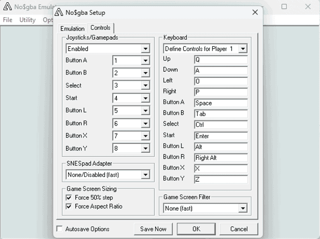This screenshot has height=239, width=320.
Task: Click keyboard Button B field showing Tab
Action: [x=221, y=114]
